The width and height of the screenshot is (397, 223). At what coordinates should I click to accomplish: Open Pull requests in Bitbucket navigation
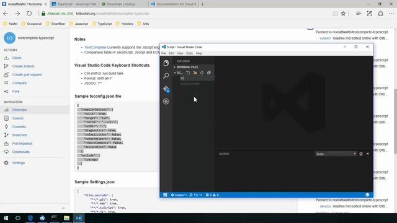point(22,143)
